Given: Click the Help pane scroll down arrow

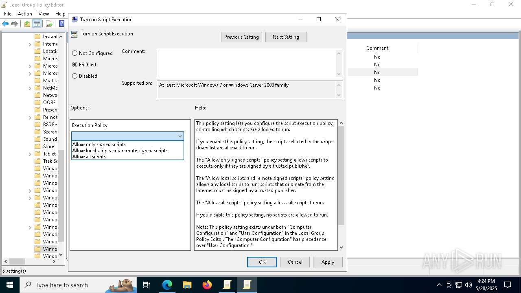Looking at the screenshot, I should tap(341, 247).
